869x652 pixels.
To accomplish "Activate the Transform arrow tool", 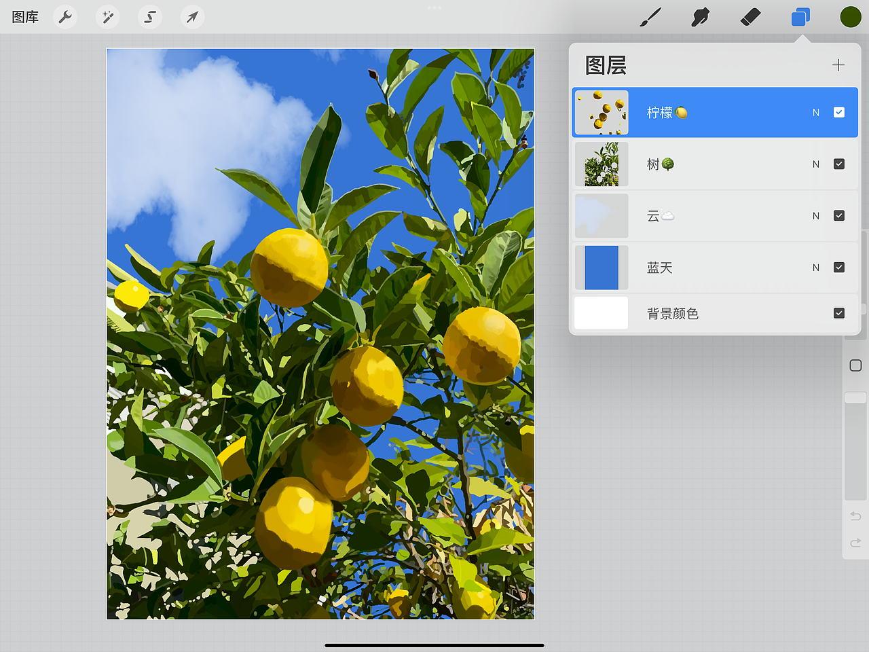I will [x=192, y=17].
